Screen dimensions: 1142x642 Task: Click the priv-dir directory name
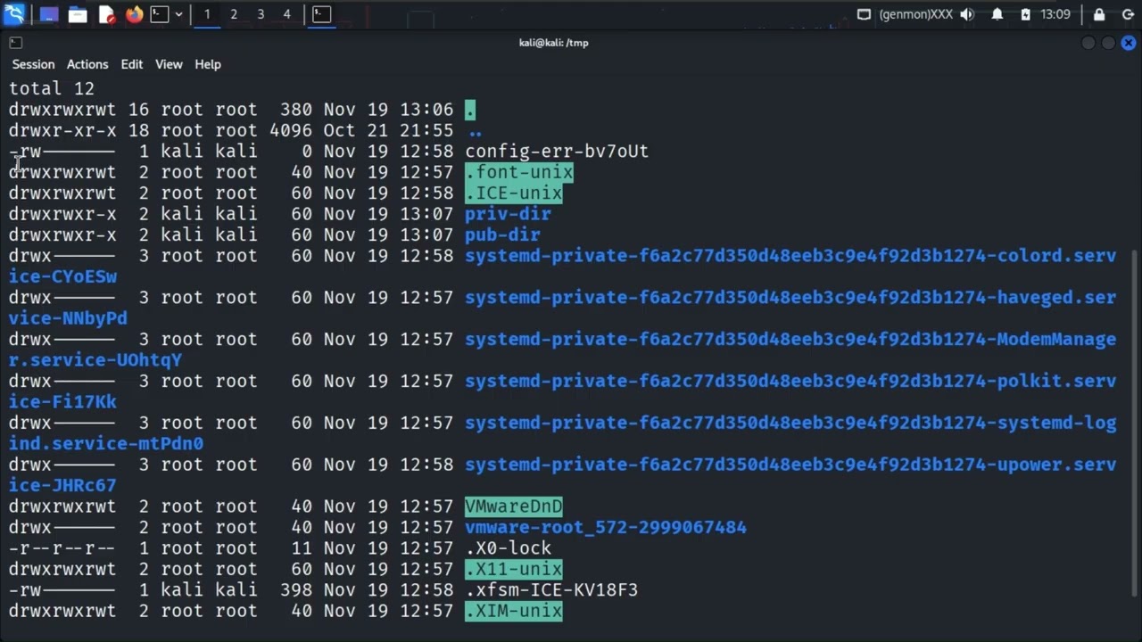508,214
